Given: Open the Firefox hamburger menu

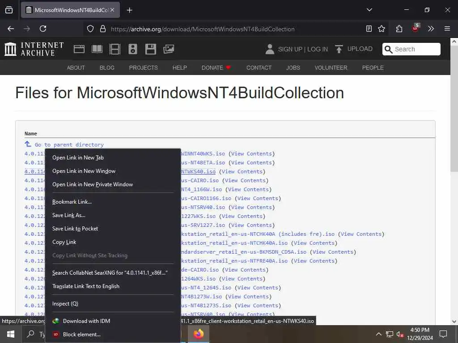Looking at the screenshot, I should tap(447, 29).
